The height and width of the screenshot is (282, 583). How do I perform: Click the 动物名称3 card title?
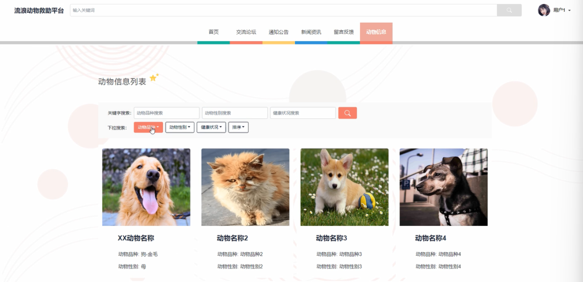[332, 238]
